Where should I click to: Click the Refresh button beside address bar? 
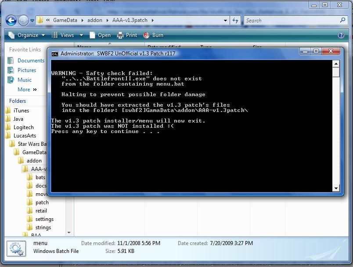(x=235, y=21)
